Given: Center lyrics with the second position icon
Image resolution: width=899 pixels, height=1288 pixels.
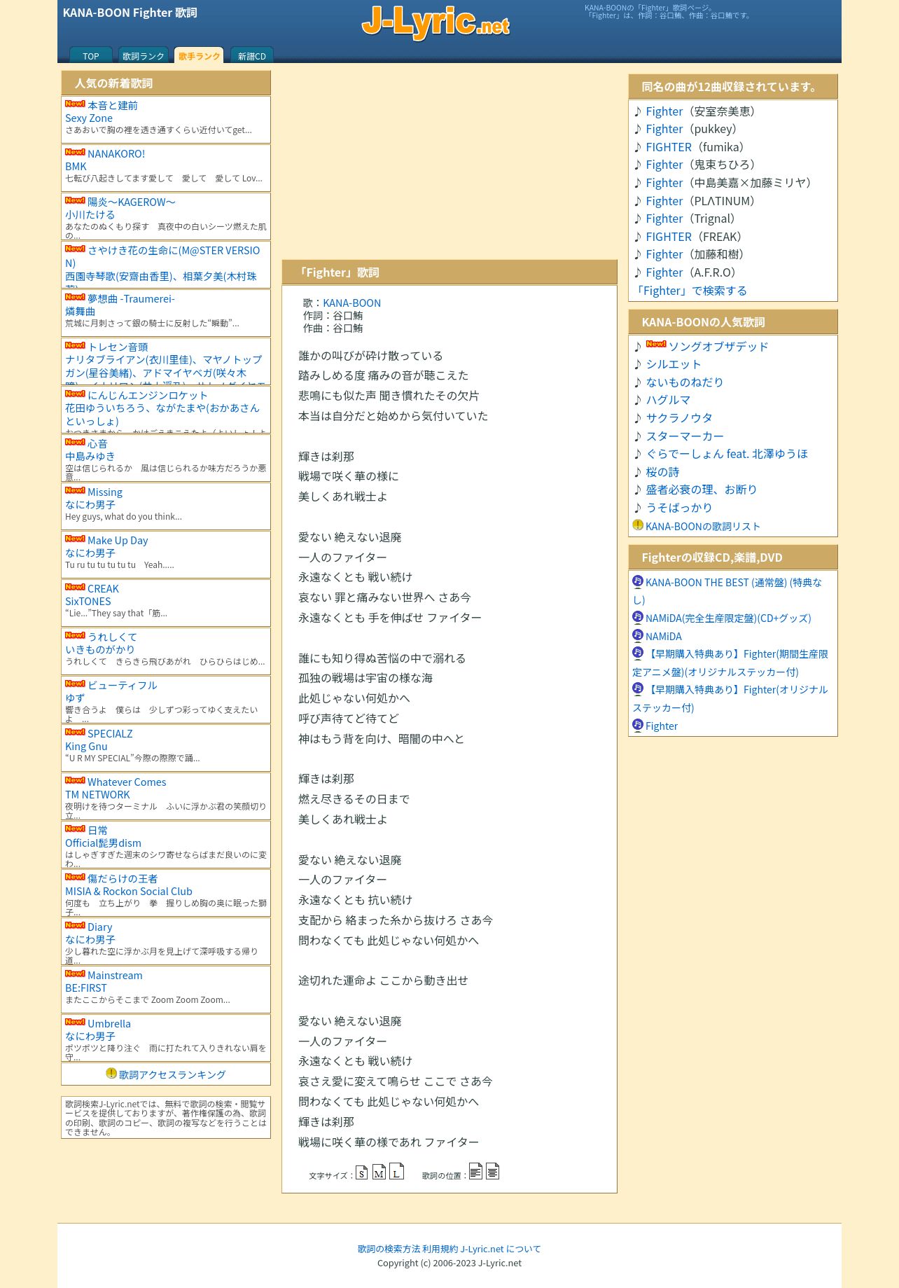Looking at the screenshot, I should [x=492, y=1170].
